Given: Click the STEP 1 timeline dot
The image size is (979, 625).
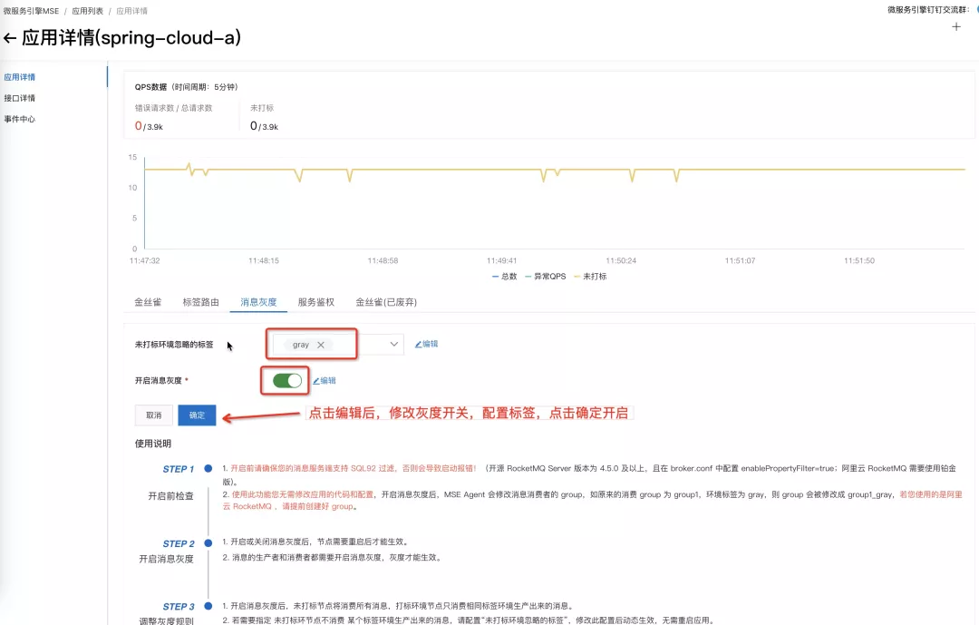Looking at the screenshot, I should pos(208,468).
